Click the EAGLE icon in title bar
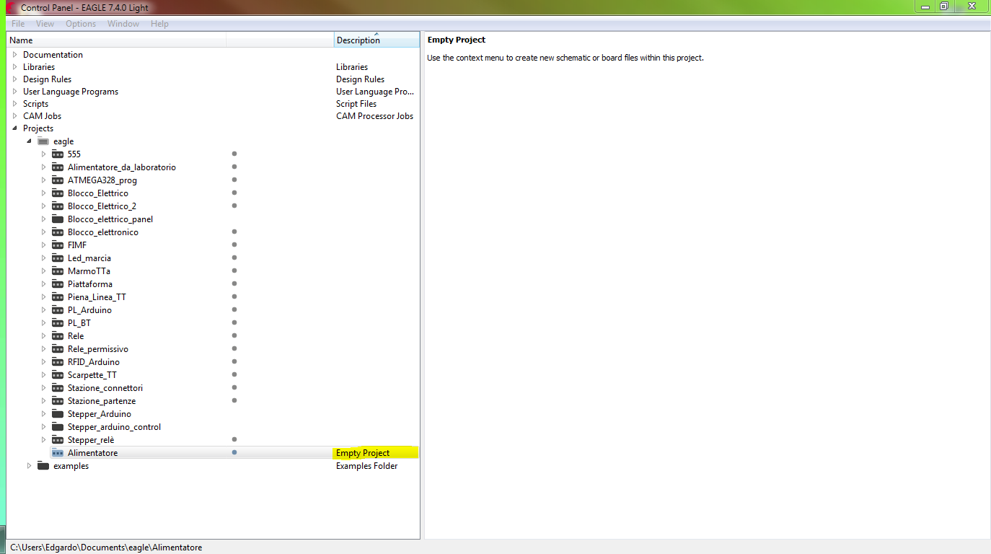 click(x=10, y=7)
